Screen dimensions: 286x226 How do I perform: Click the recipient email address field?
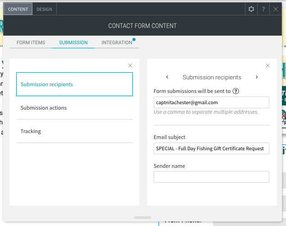pos(211,102)
